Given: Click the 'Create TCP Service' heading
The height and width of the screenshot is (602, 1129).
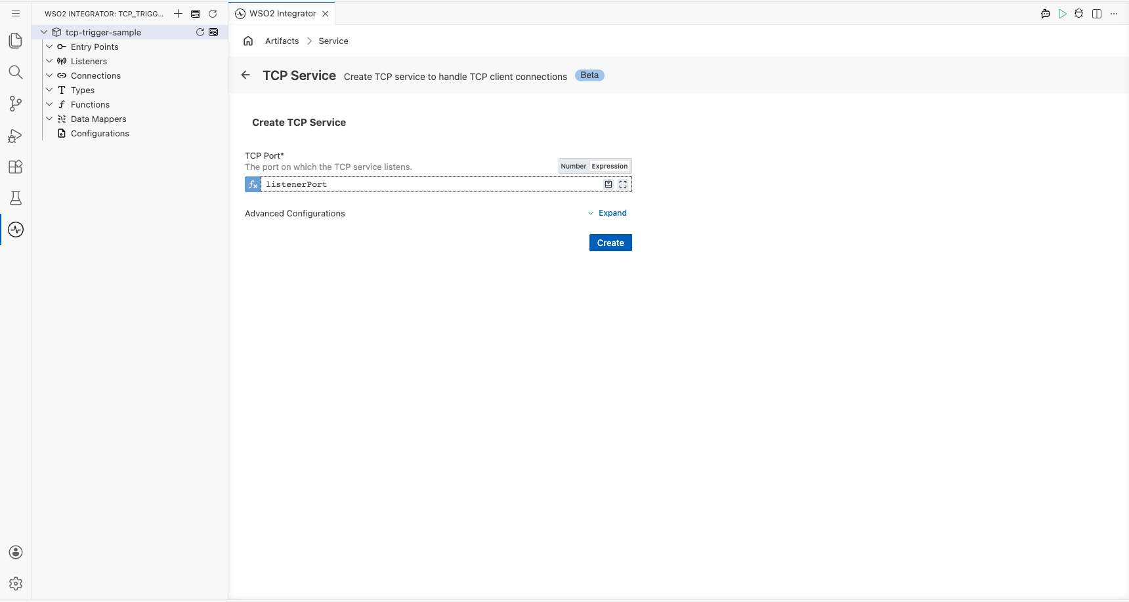Looking at the screenshot, I should tap(299, 123).
